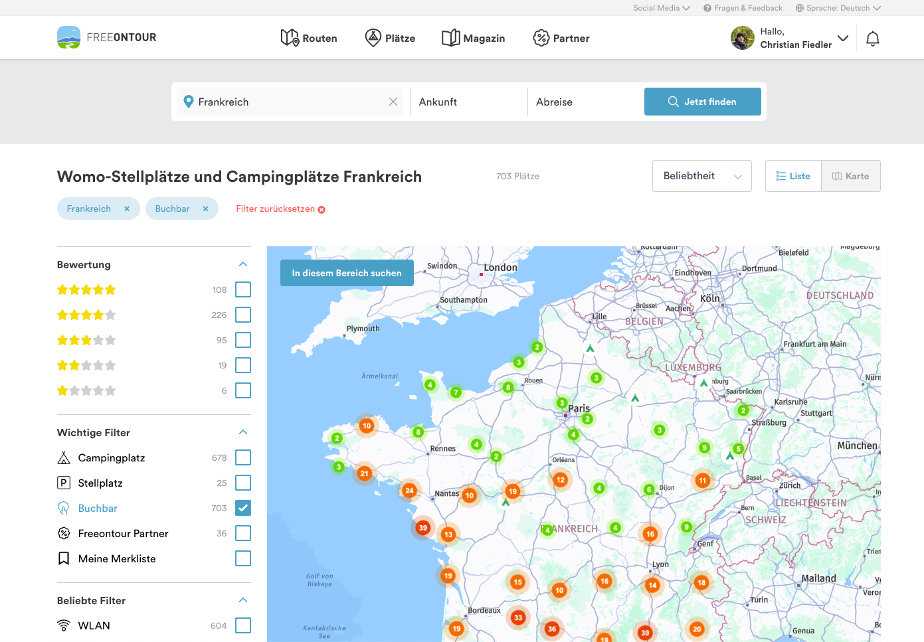Image resolution: width=924 pixels, height=642 pixels.
Task: Open map cluster 39 on the coast
Action: [423, 528]
